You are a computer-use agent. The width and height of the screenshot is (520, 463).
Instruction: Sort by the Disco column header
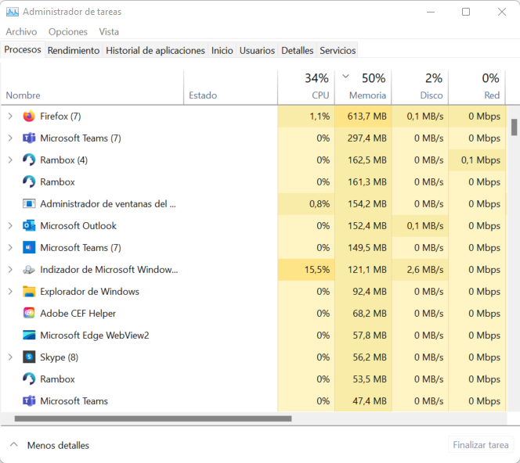point(421,88)
